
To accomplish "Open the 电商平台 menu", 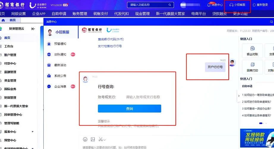I will pos(199,14).
